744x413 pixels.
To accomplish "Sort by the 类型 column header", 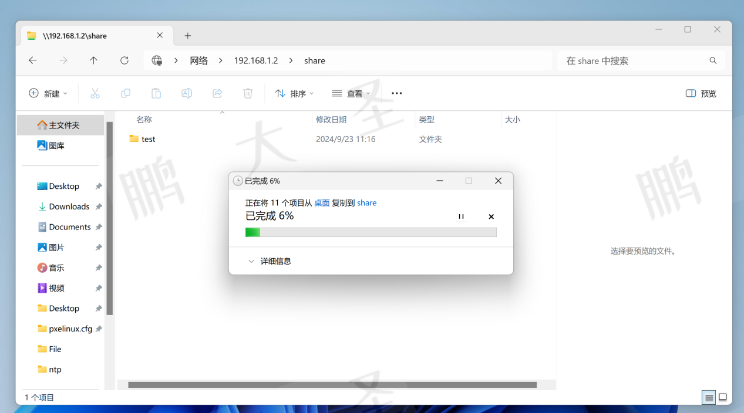I will click(x=426, y=120).
